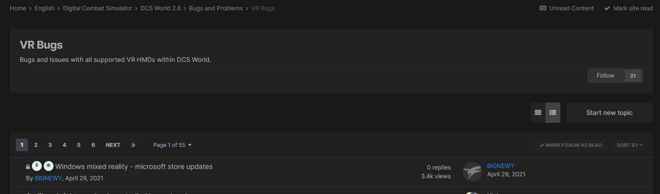This screenshot has height=194, width=660.
Task: Toggle Follow for VR Bugs forum
Action: click(605, 76)
